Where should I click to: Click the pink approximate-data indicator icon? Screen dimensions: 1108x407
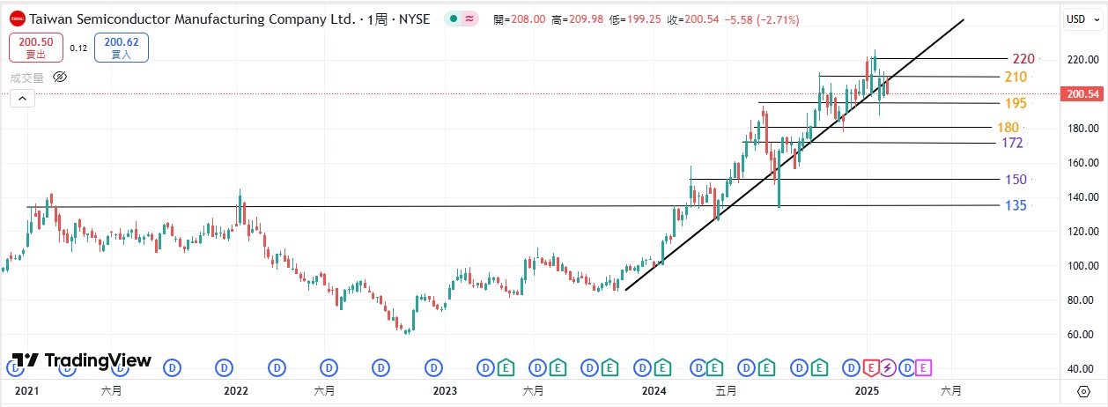pyautogui.click(x=470, y=18)
